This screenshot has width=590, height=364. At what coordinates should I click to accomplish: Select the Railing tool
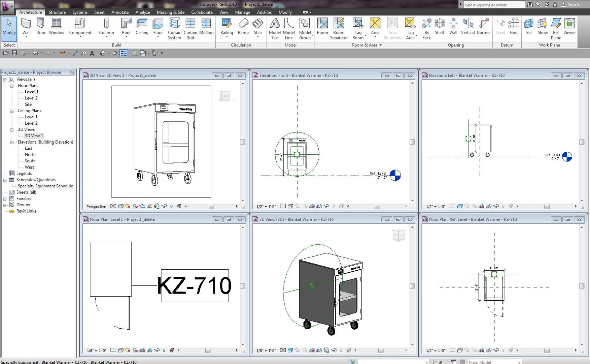227,27
